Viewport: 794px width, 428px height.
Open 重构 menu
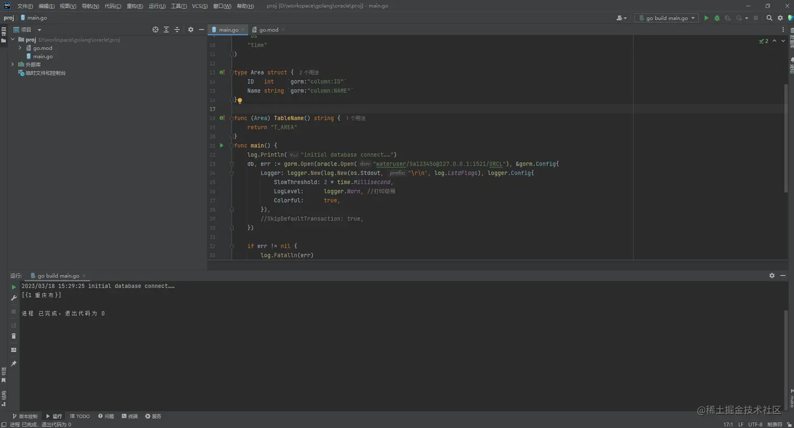point(134,6)
